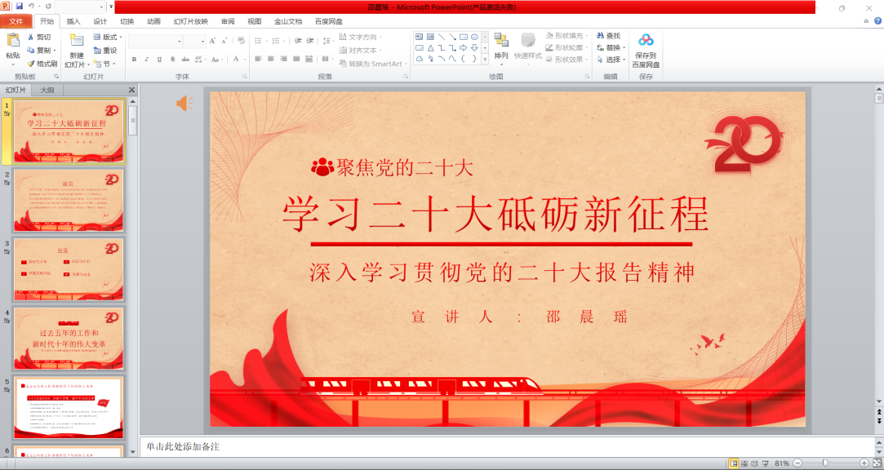Click Zoom Out minus button
Screen dimensions: 884x470
click(x=797, y=463)
